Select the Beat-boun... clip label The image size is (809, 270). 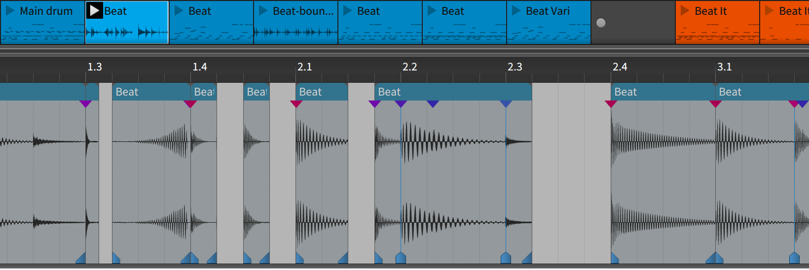click(303, 11)
